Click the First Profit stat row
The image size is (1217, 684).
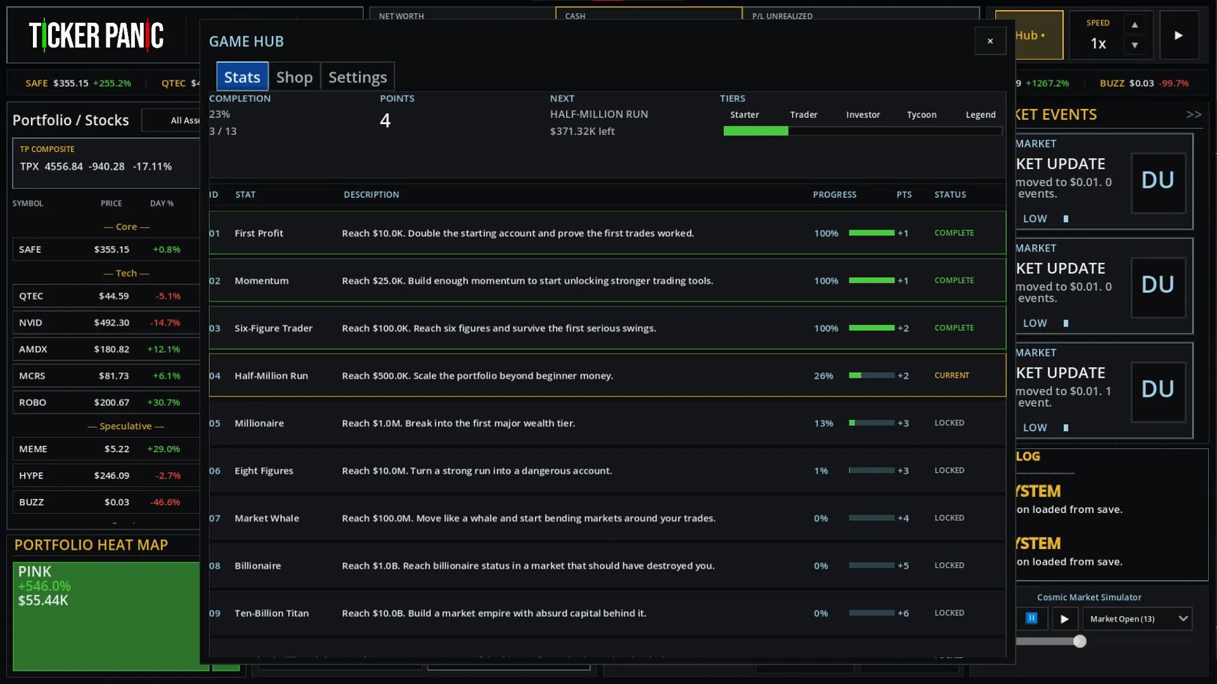(607, 233)
